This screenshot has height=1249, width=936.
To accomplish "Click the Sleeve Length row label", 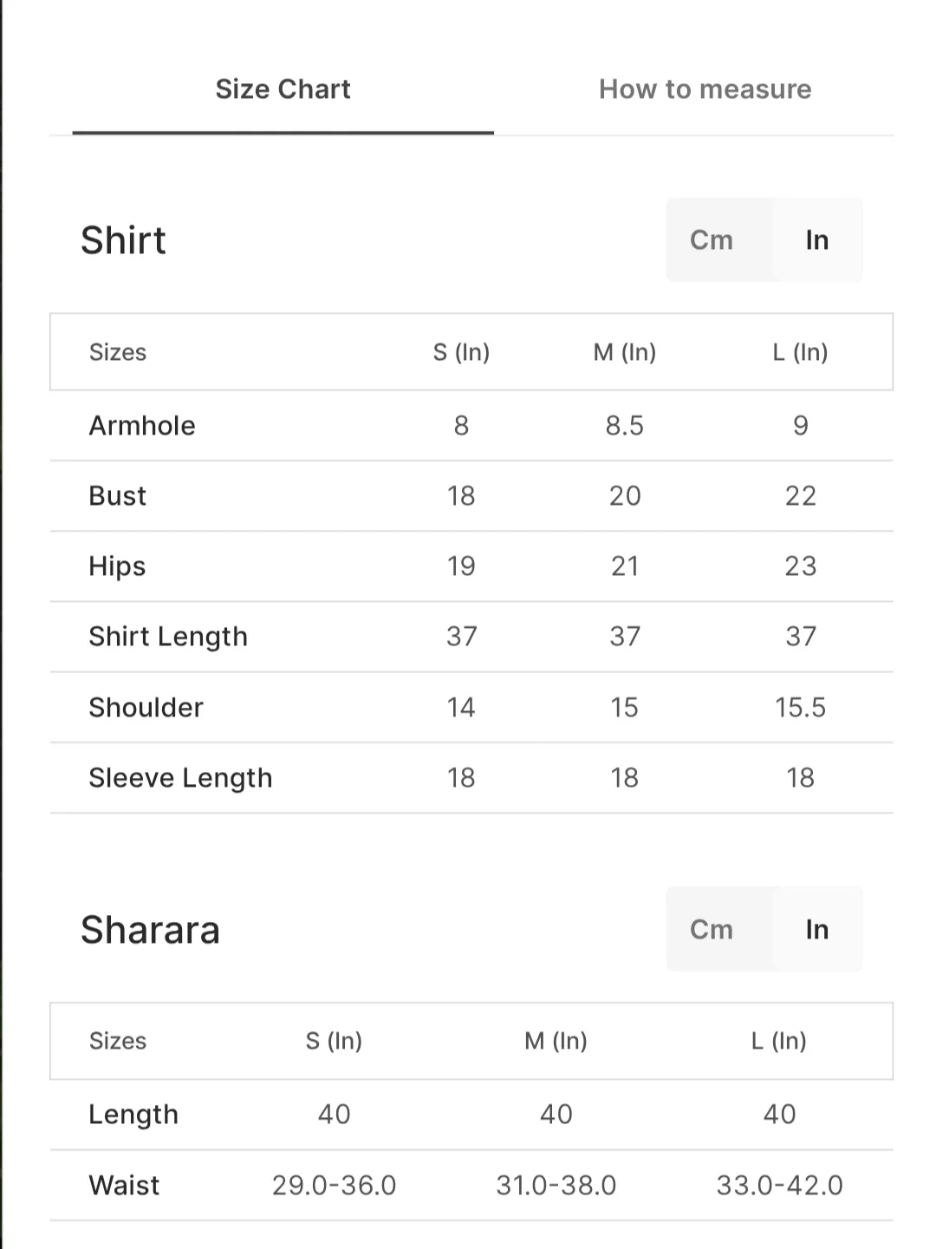I will point(180,778).
